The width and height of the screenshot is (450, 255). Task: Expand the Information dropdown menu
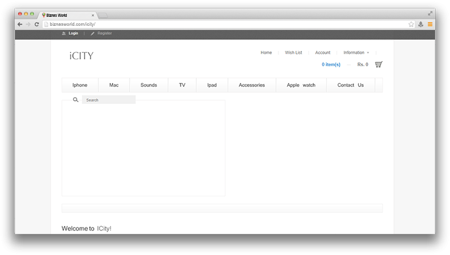[356, 53]
